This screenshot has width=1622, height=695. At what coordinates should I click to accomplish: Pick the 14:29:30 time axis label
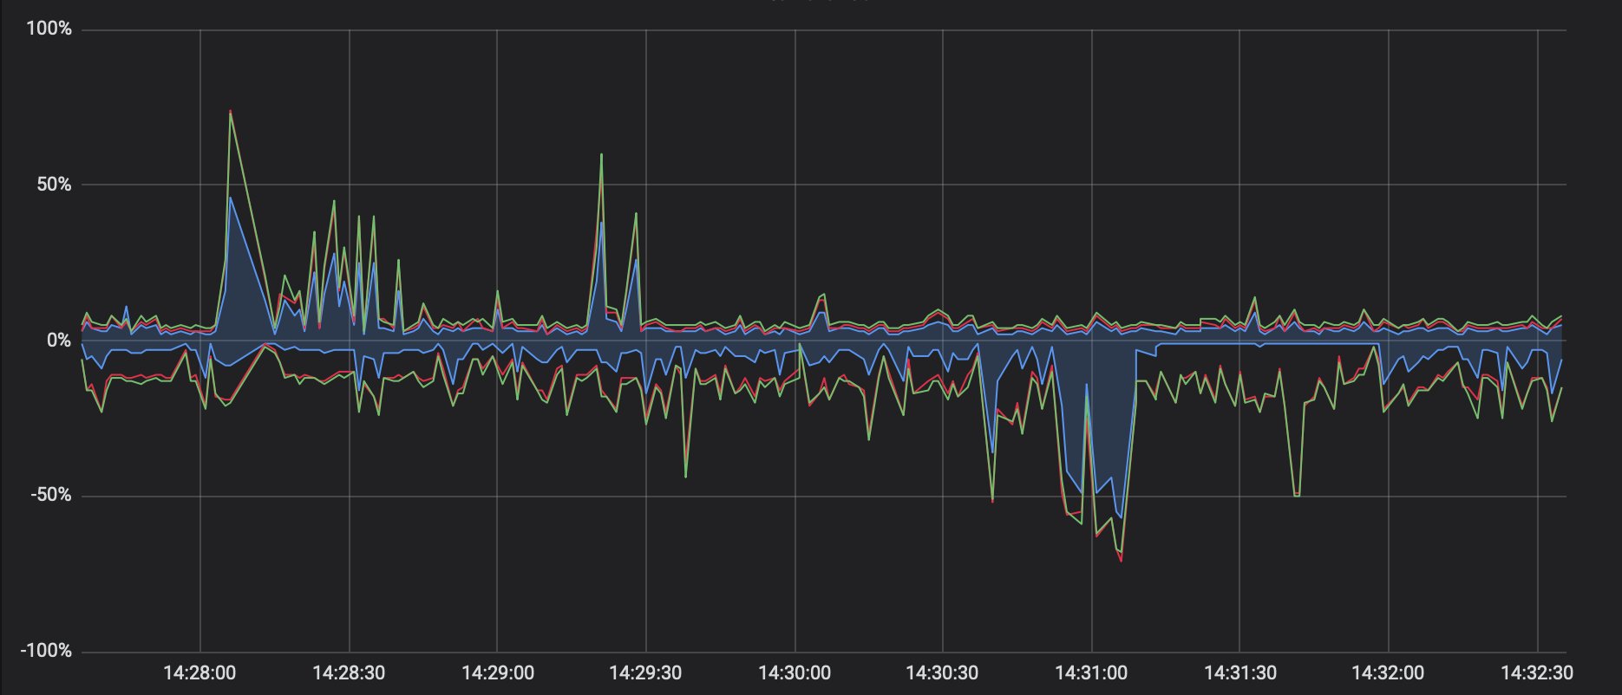pos(645,672)
